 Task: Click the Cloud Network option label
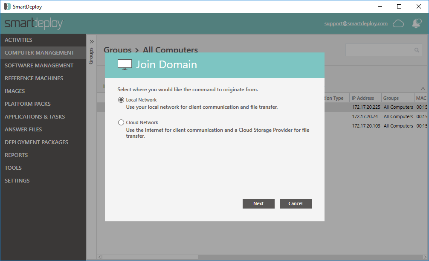pos(142,122)
